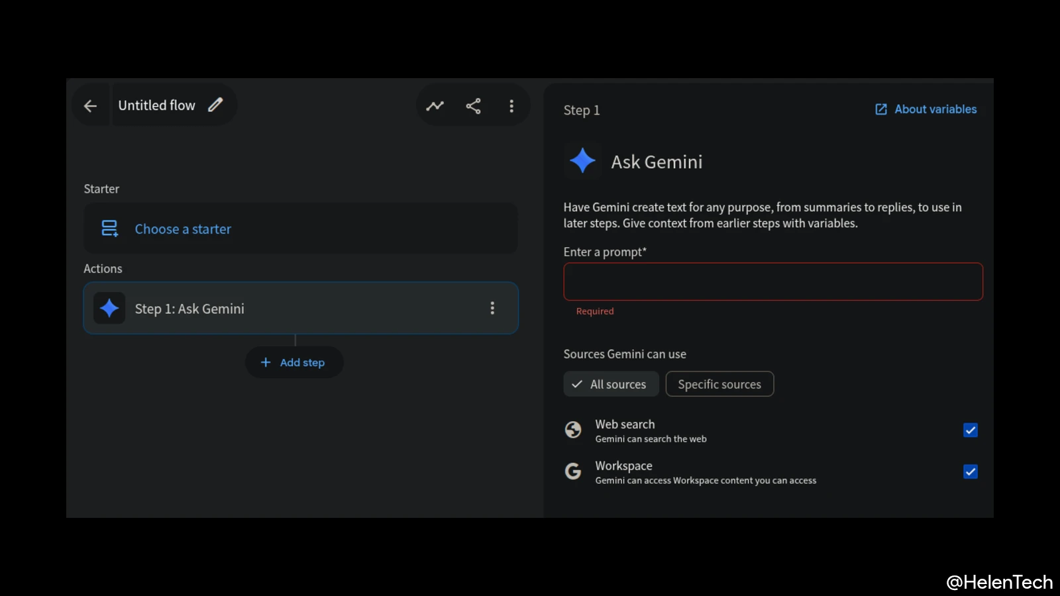This screenshot has width=1060, height=596.
Task: Open Step 1 three-dot options menu
Action: point(492,309)
